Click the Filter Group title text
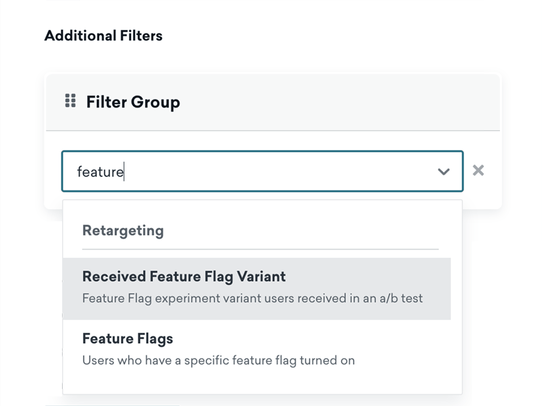The width and height of the screenshot is (542, 406). [133, 102]
